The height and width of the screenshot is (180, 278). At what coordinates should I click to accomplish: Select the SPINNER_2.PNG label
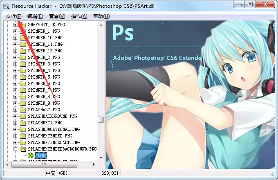click(x=44, y=57)
